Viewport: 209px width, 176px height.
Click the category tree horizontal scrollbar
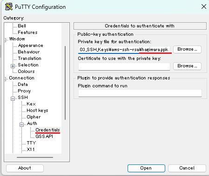pyautogui.click(x=35, y=157)
